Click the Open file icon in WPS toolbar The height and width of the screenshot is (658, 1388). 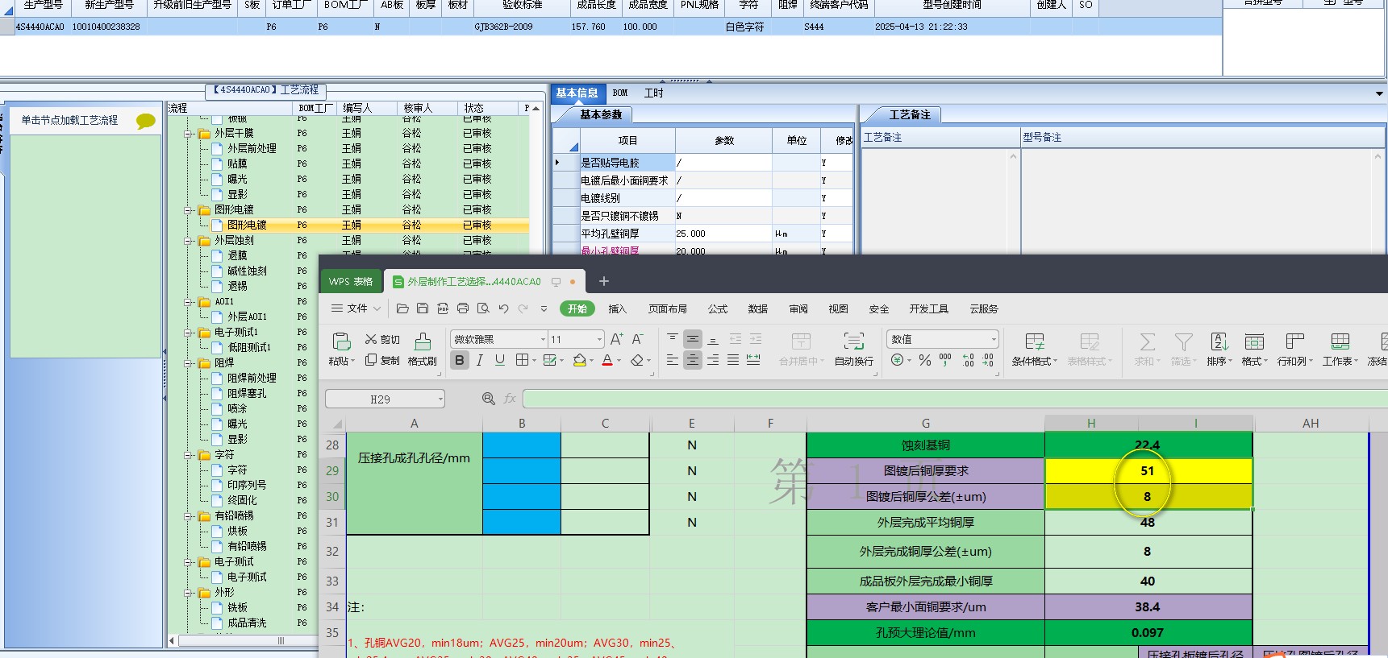pyautogui.click(x=402, y=308)
